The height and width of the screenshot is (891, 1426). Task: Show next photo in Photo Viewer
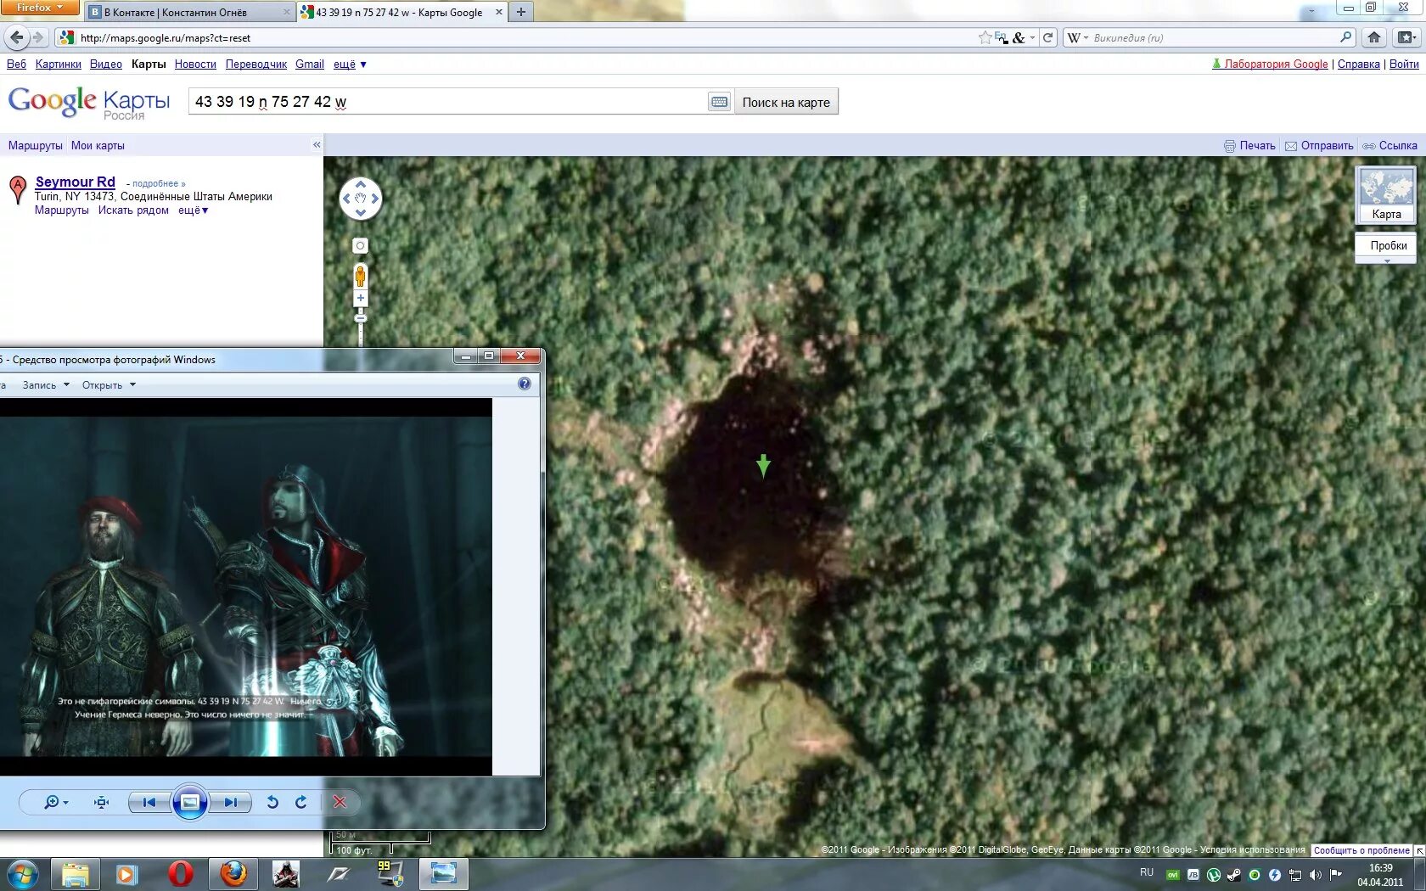231,802
